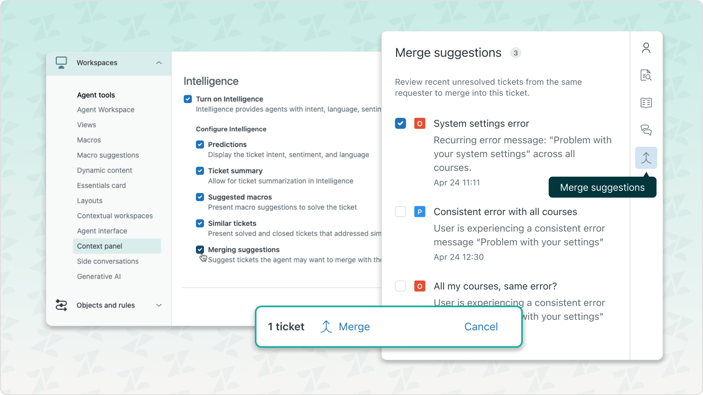Select the purple requester icon for Consistent error ticket

tap(420, 212)
